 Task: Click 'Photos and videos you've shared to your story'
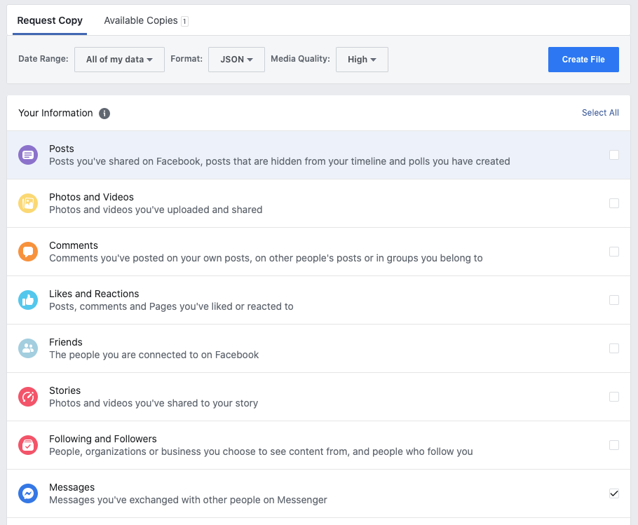pyautogui.click(x=154, y=404)
